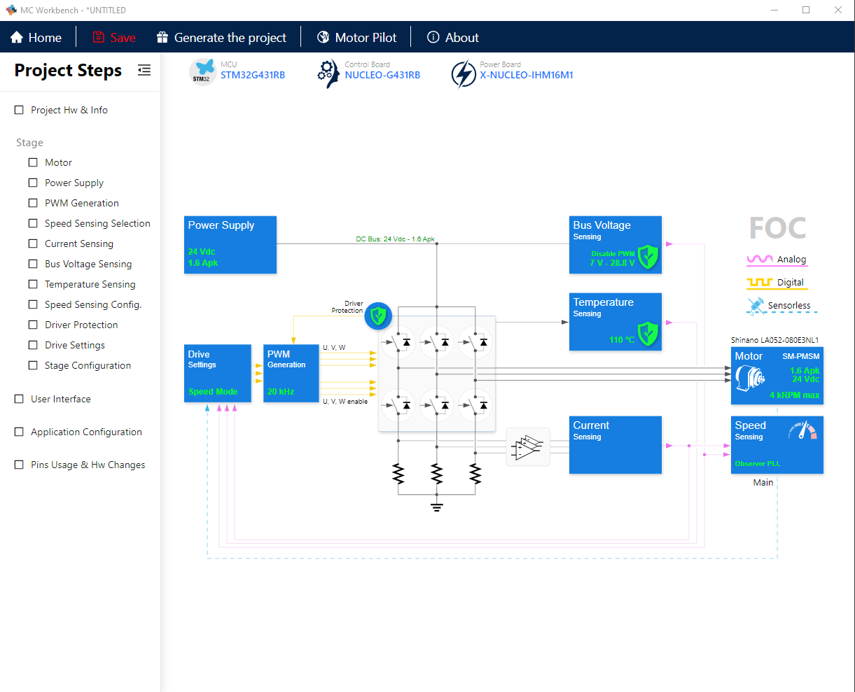This screenshot has width=855, height=692.
Task: Click the red Save disk icon
Action: (x=99, y=37)
